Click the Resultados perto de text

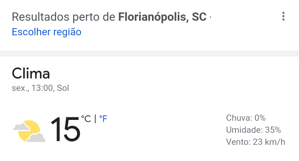pos(64,17)
